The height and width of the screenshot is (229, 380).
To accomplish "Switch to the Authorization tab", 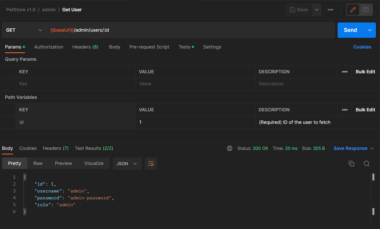I will pyautogui.click(x=49, y=47).
